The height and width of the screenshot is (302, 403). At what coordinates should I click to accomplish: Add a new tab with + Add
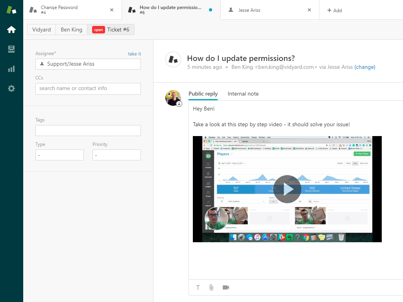335,10
